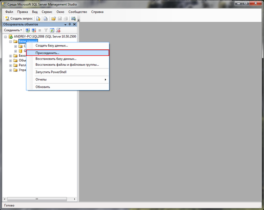Expand the Репл... folder node
264x210 pixels.
11,65
